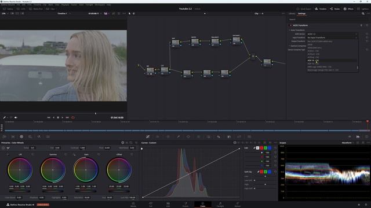Open the Quick Export icon
371x208 pixels.
pos(298,9)
